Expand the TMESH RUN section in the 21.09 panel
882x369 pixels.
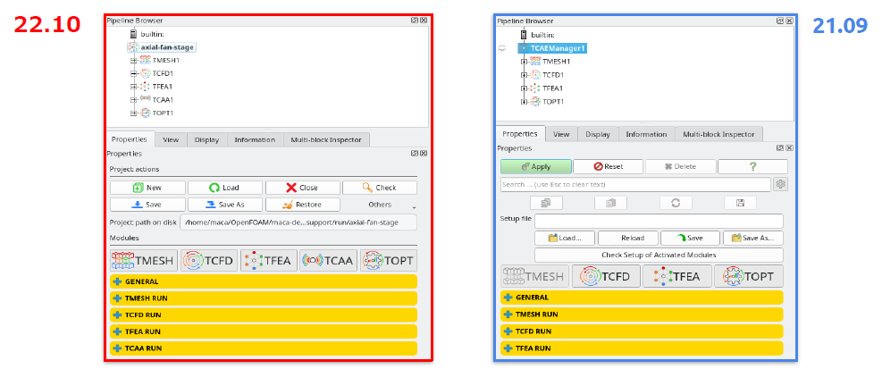pos(642,314)
